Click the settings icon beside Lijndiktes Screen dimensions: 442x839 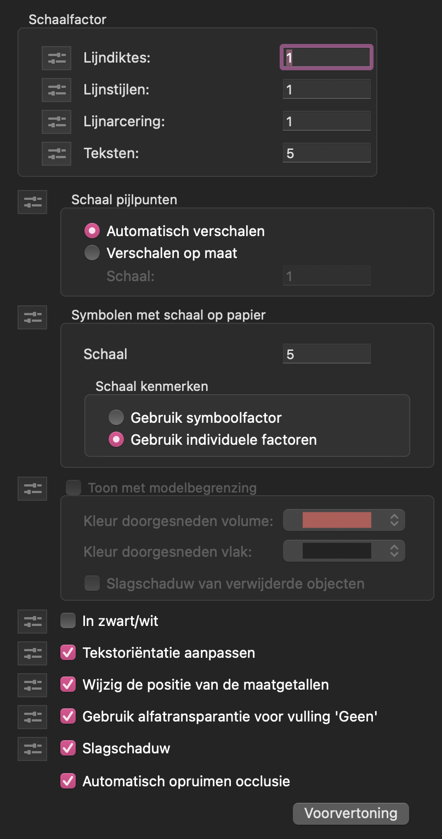click(56, 58)
